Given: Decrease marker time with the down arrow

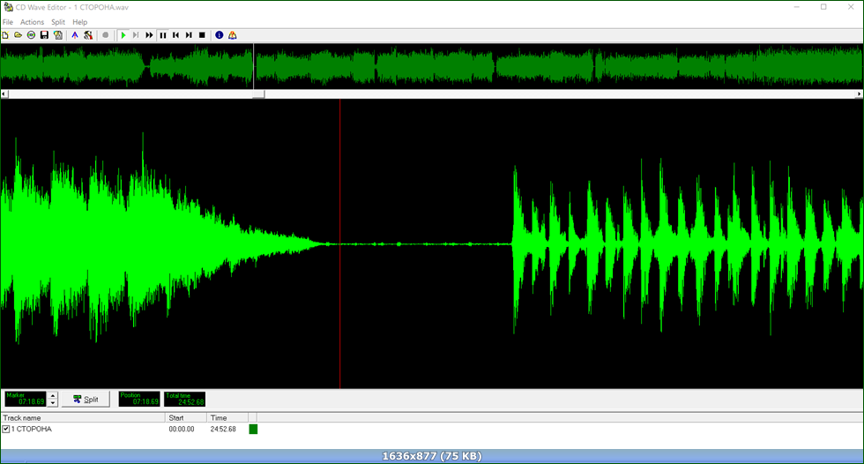Looking at the screenshot, I should coord(53,403).
